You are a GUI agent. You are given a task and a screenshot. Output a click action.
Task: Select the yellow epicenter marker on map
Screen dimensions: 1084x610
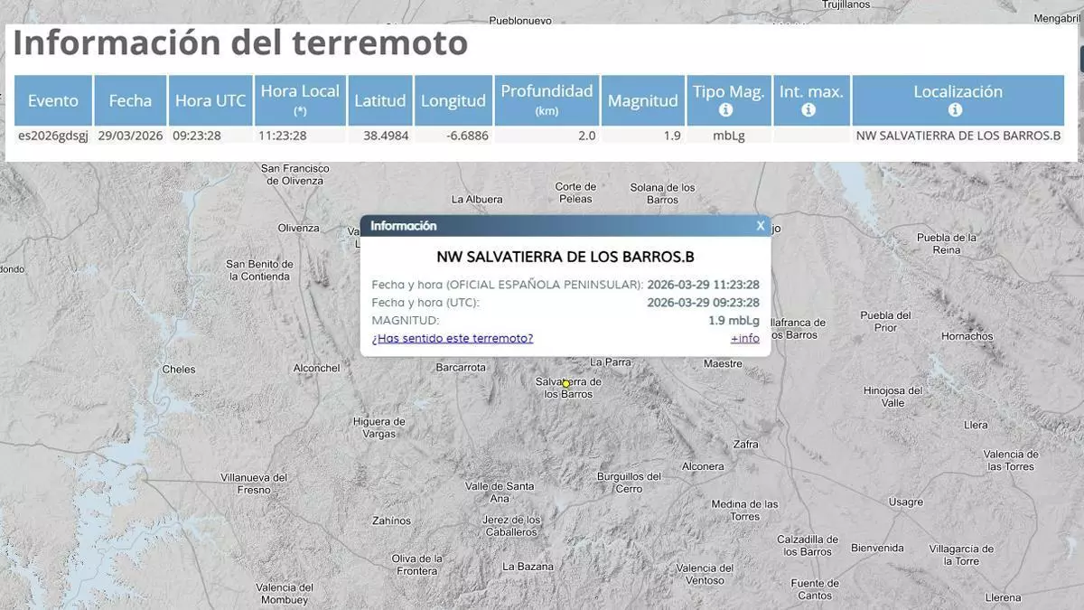[566, 384]
